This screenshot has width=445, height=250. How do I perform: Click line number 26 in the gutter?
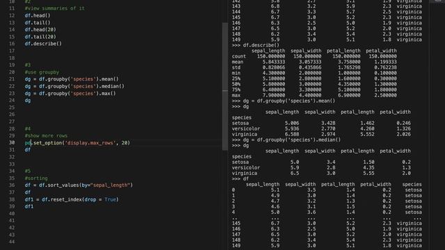(x=12, y=114)
